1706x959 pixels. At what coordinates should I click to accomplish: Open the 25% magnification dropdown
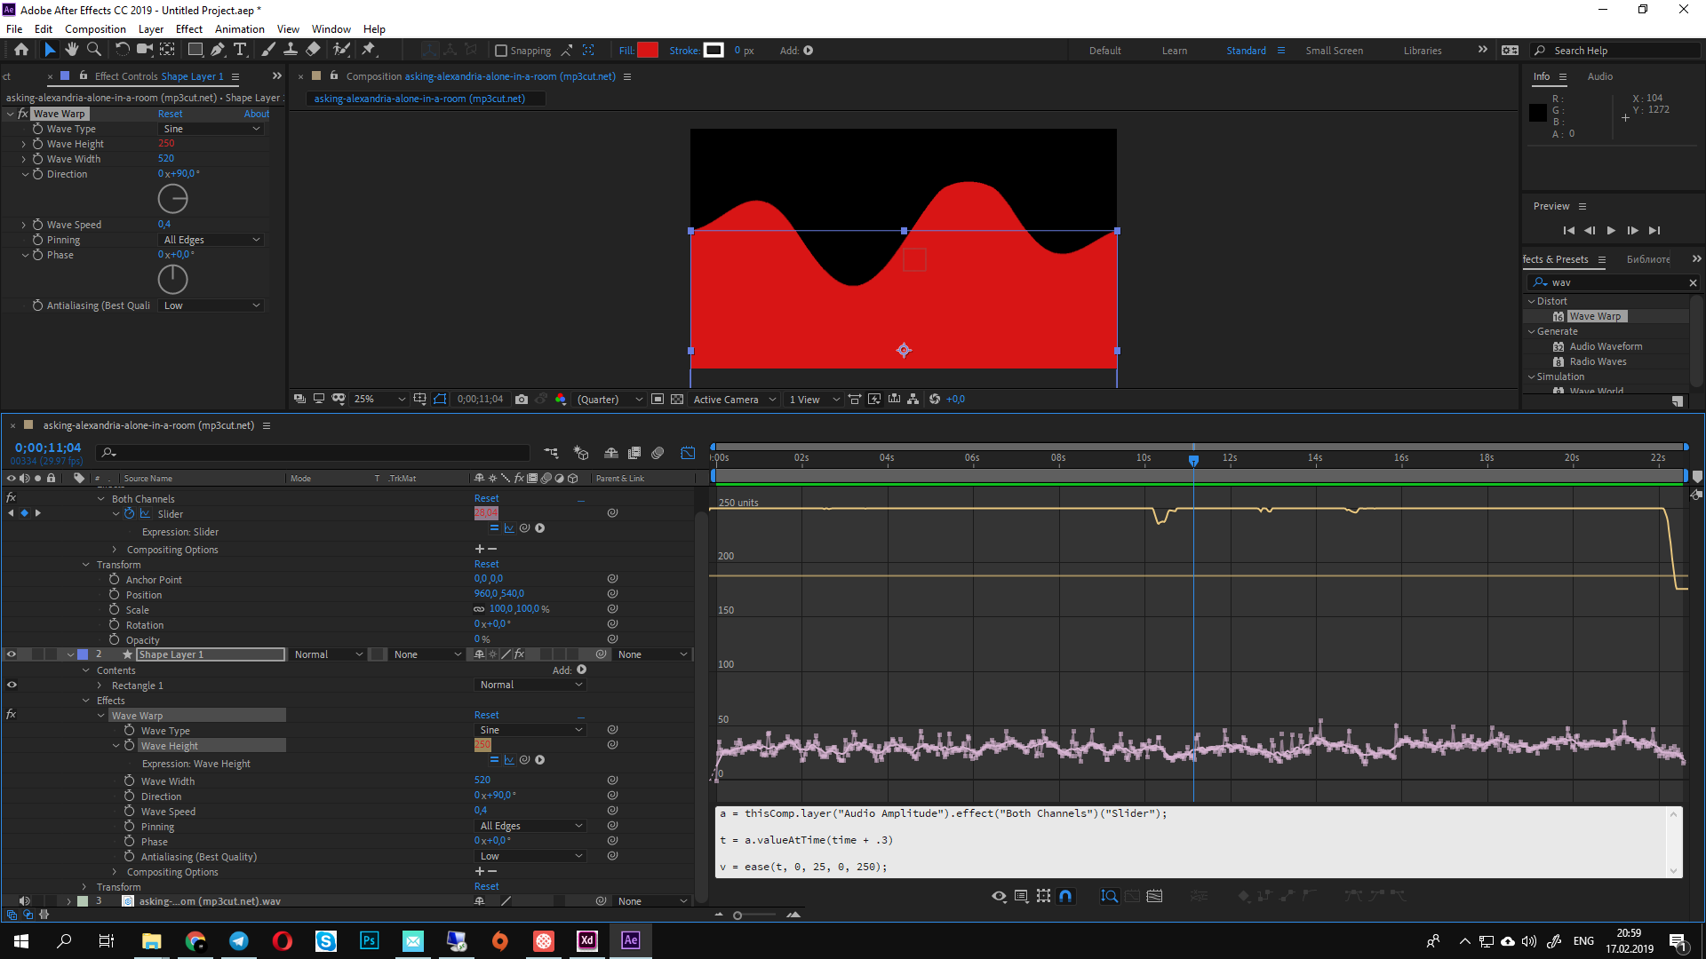379,400
